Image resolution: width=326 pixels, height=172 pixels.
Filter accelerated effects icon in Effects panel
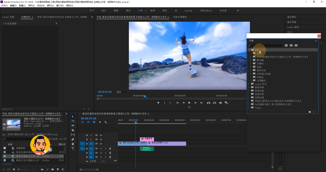point(286,45)
